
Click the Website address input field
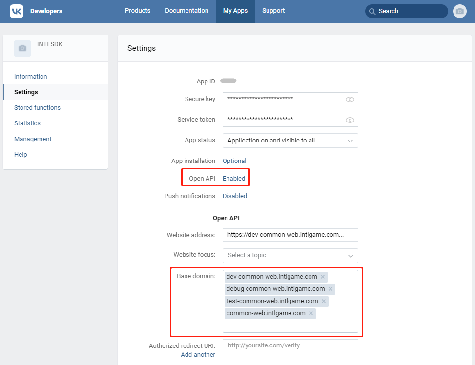(290, 235)
